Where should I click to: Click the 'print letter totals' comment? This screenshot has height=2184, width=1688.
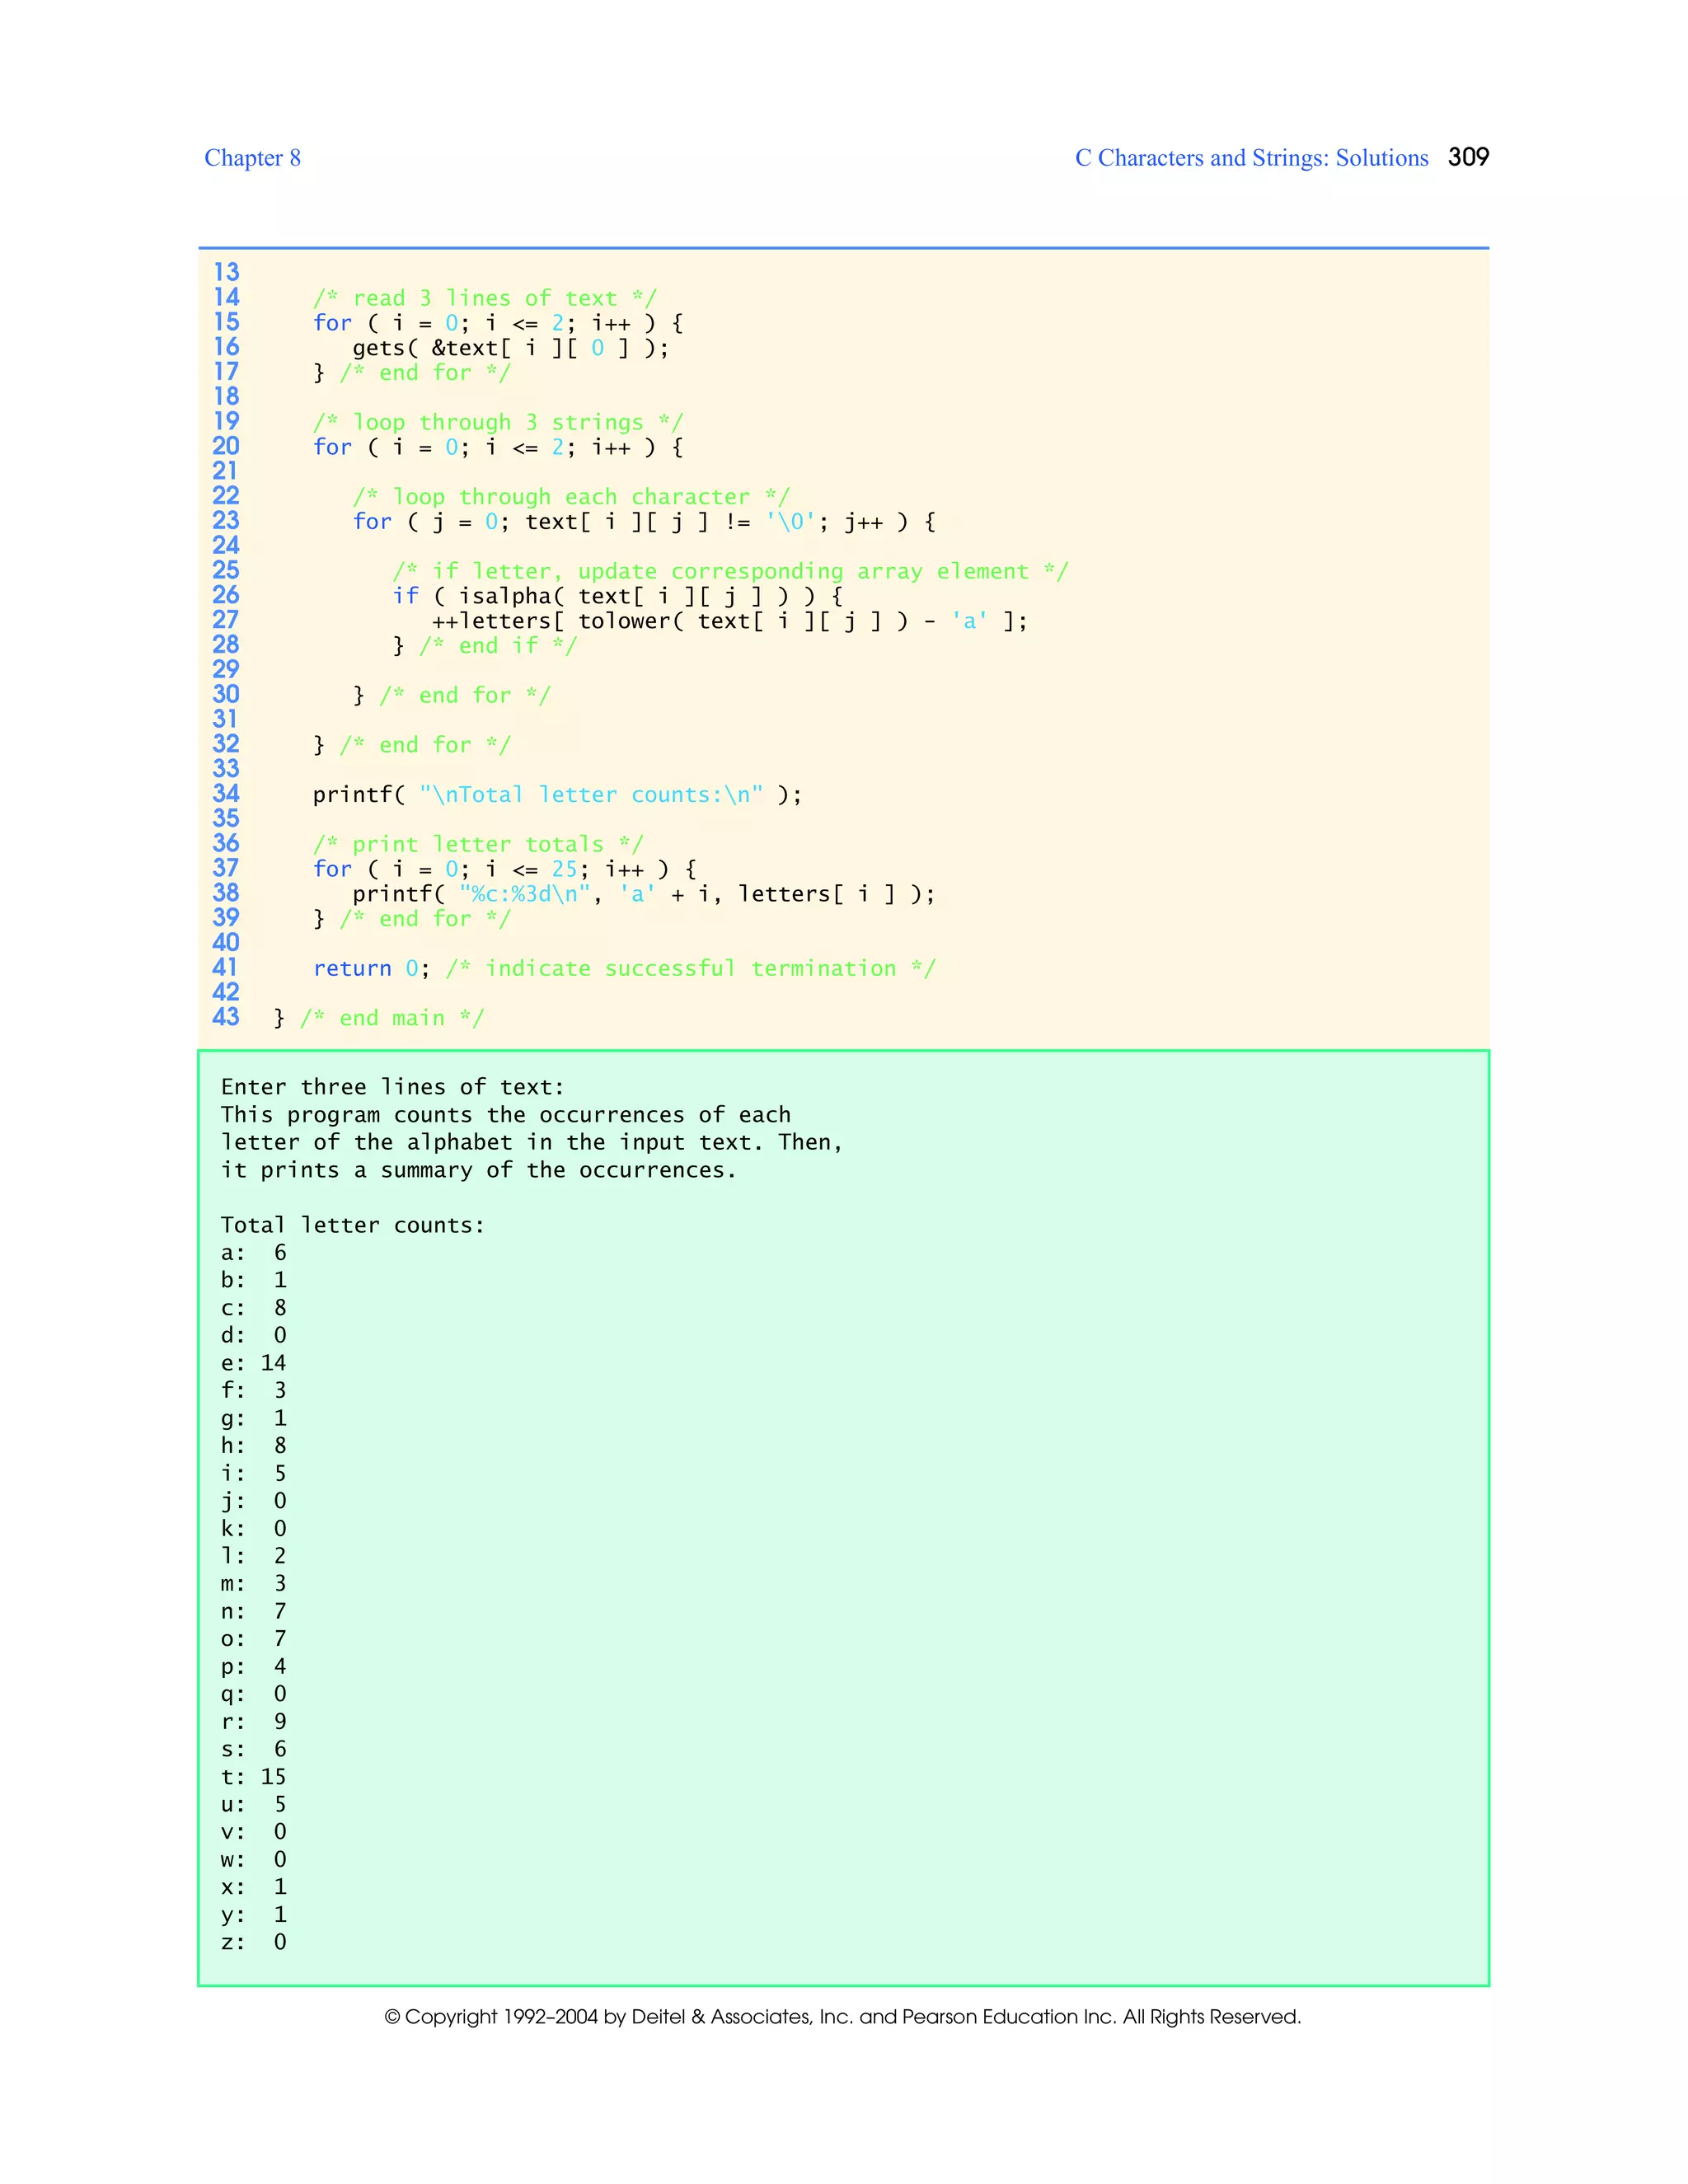[478, 844]
